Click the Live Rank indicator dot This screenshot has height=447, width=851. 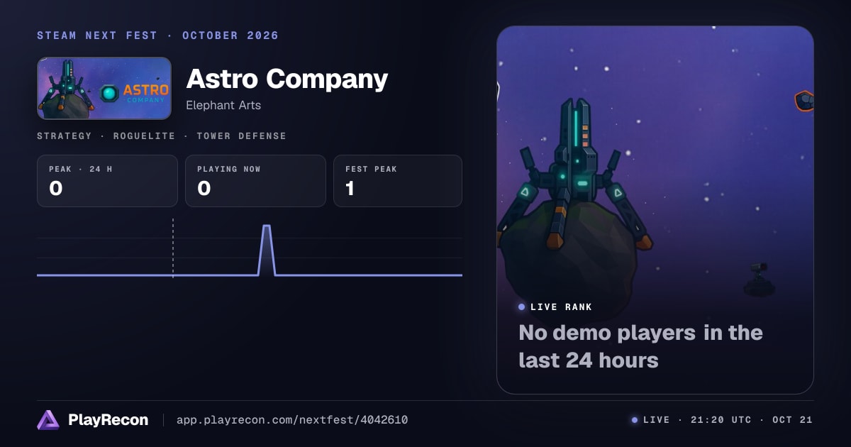tap(522, 307)
